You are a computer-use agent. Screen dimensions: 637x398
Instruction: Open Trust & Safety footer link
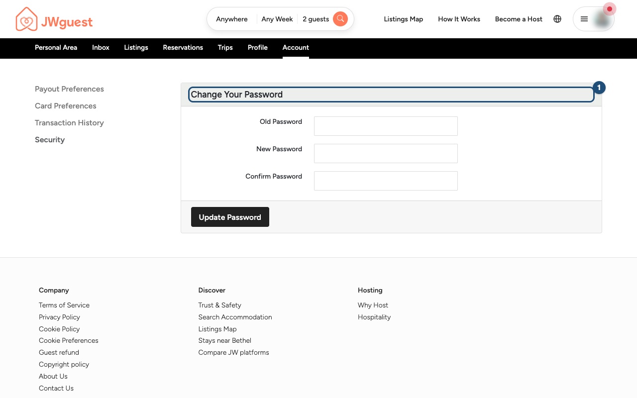(x=219, y=305)
